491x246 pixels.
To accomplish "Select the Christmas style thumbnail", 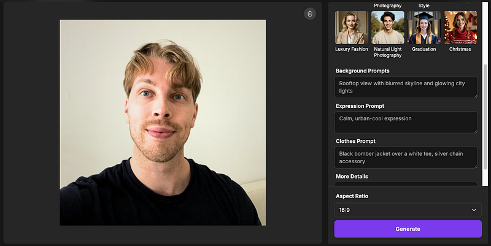I will coord(460,28).
